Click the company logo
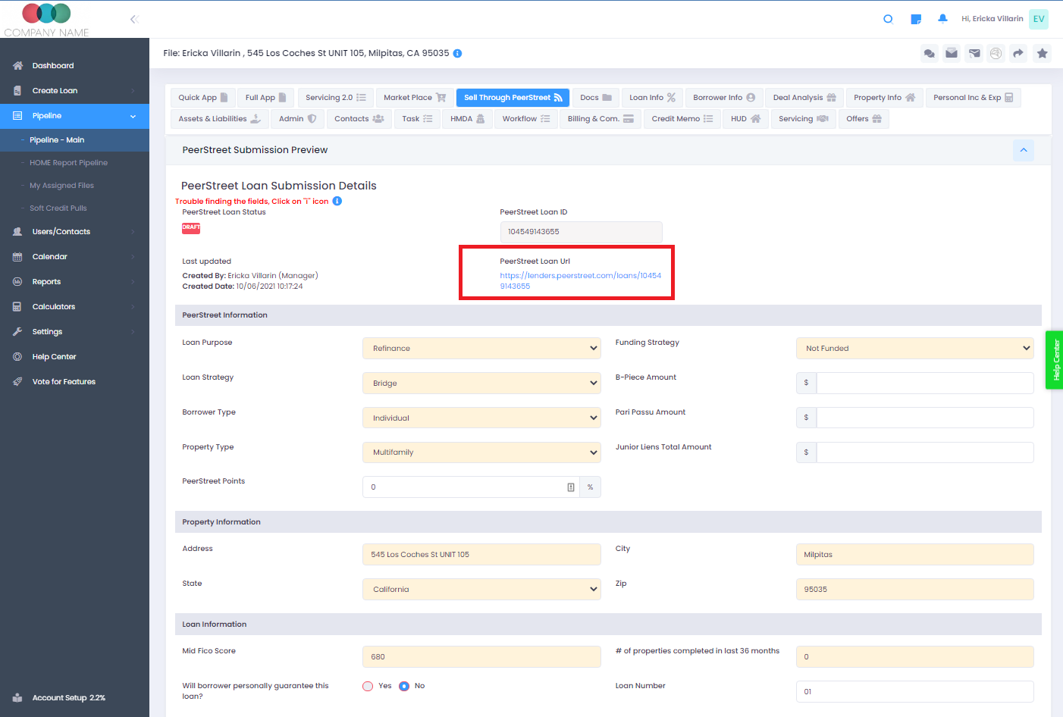 pyautogui.click(x=46, y=20)
